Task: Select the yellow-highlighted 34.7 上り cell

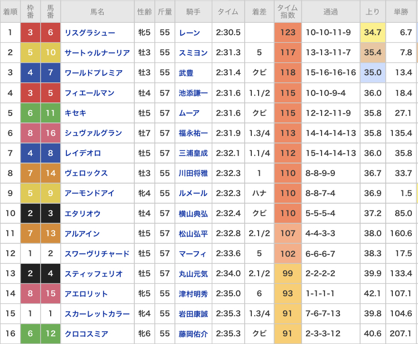Action: click(373, 32)
